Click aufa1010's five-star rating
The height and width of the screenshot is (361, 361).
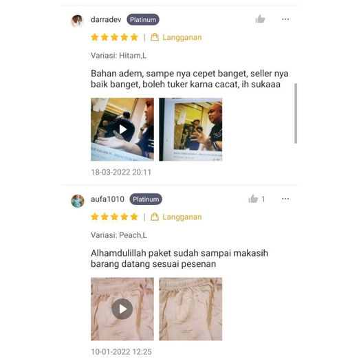[x=114, y=217]
